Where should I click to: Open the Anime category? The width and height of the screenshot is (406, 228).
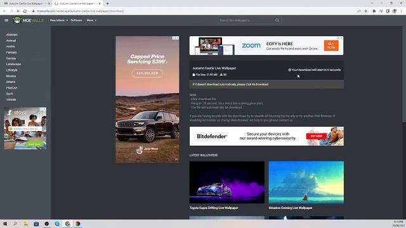(x=10, y=46)
